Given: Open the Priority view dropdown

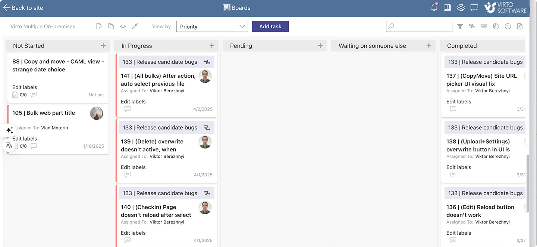Looking at the screenshot, I should pos(212,26).
